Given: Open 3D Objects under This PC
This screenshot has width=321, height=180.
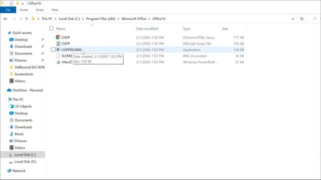Looking at the screenshot, I should point(23,106).
